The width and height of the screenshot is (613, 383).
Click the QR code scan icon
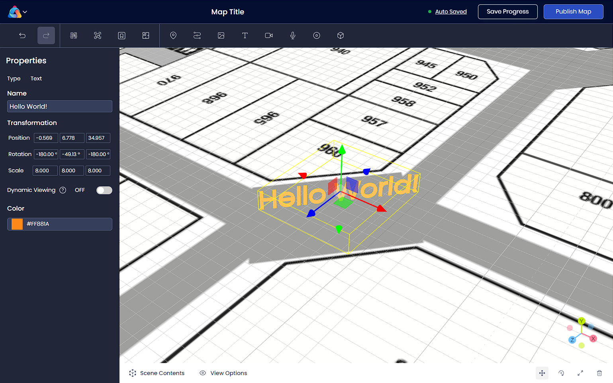tap(74, 35)
